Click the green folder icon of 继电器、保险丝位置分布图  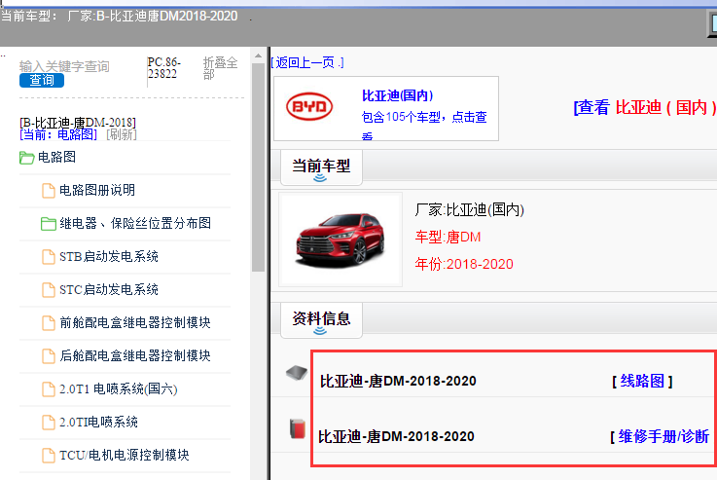49,224
